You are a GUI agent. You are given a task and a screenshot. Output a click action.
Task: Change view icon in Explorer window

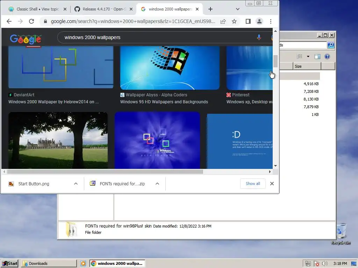[x=299, y=57]
